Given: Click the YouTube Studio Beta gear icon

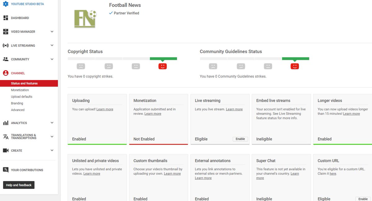Looking at the screenshot, I should [x=6, y=4].
